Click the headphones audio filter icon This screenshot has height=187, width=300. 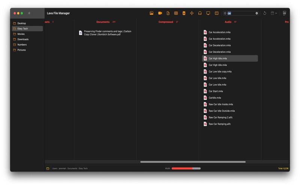(200, 13)
